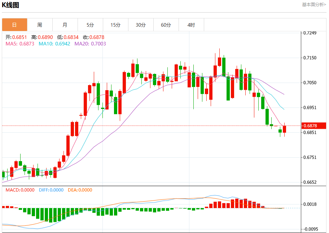This screenshot has height=233, width=329.
Task: Click the MA20 legend label
Action: (x=90, y=44)
